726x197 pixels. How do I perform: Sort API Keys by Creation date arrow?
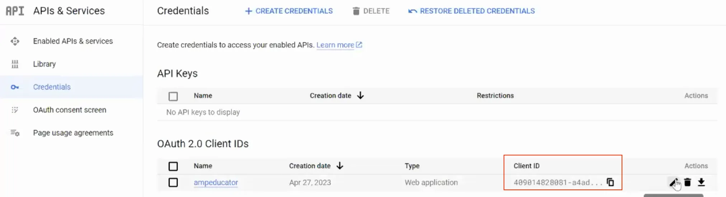(x=360, y=96)
